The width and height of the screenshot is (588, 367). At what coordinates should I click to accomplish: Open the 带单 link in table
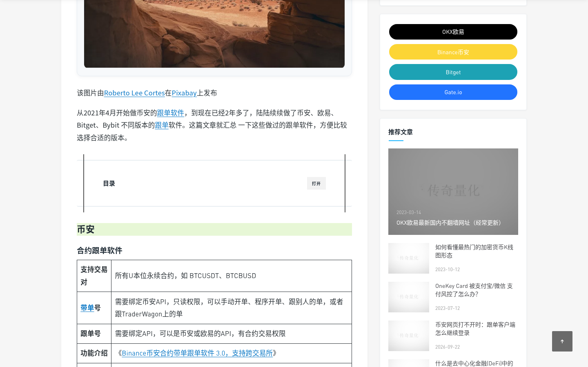(x=87, y=308)
